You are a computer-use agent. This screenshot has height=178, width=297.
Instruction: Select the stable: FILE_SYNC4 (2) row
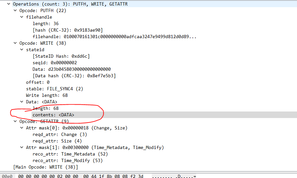tap(55, 89)
